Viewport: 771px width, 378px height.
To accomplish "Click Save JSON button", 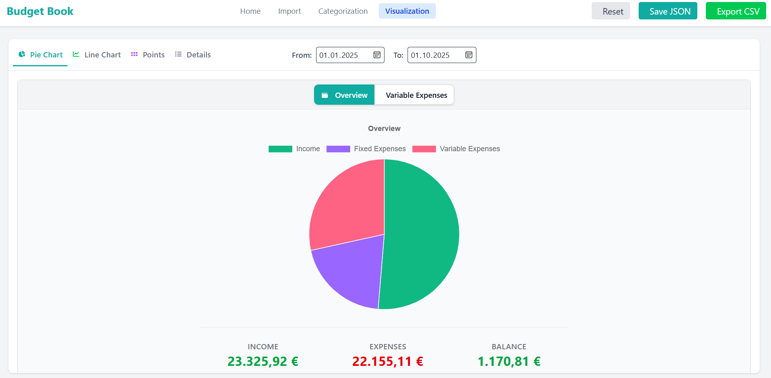I will 669,11.
